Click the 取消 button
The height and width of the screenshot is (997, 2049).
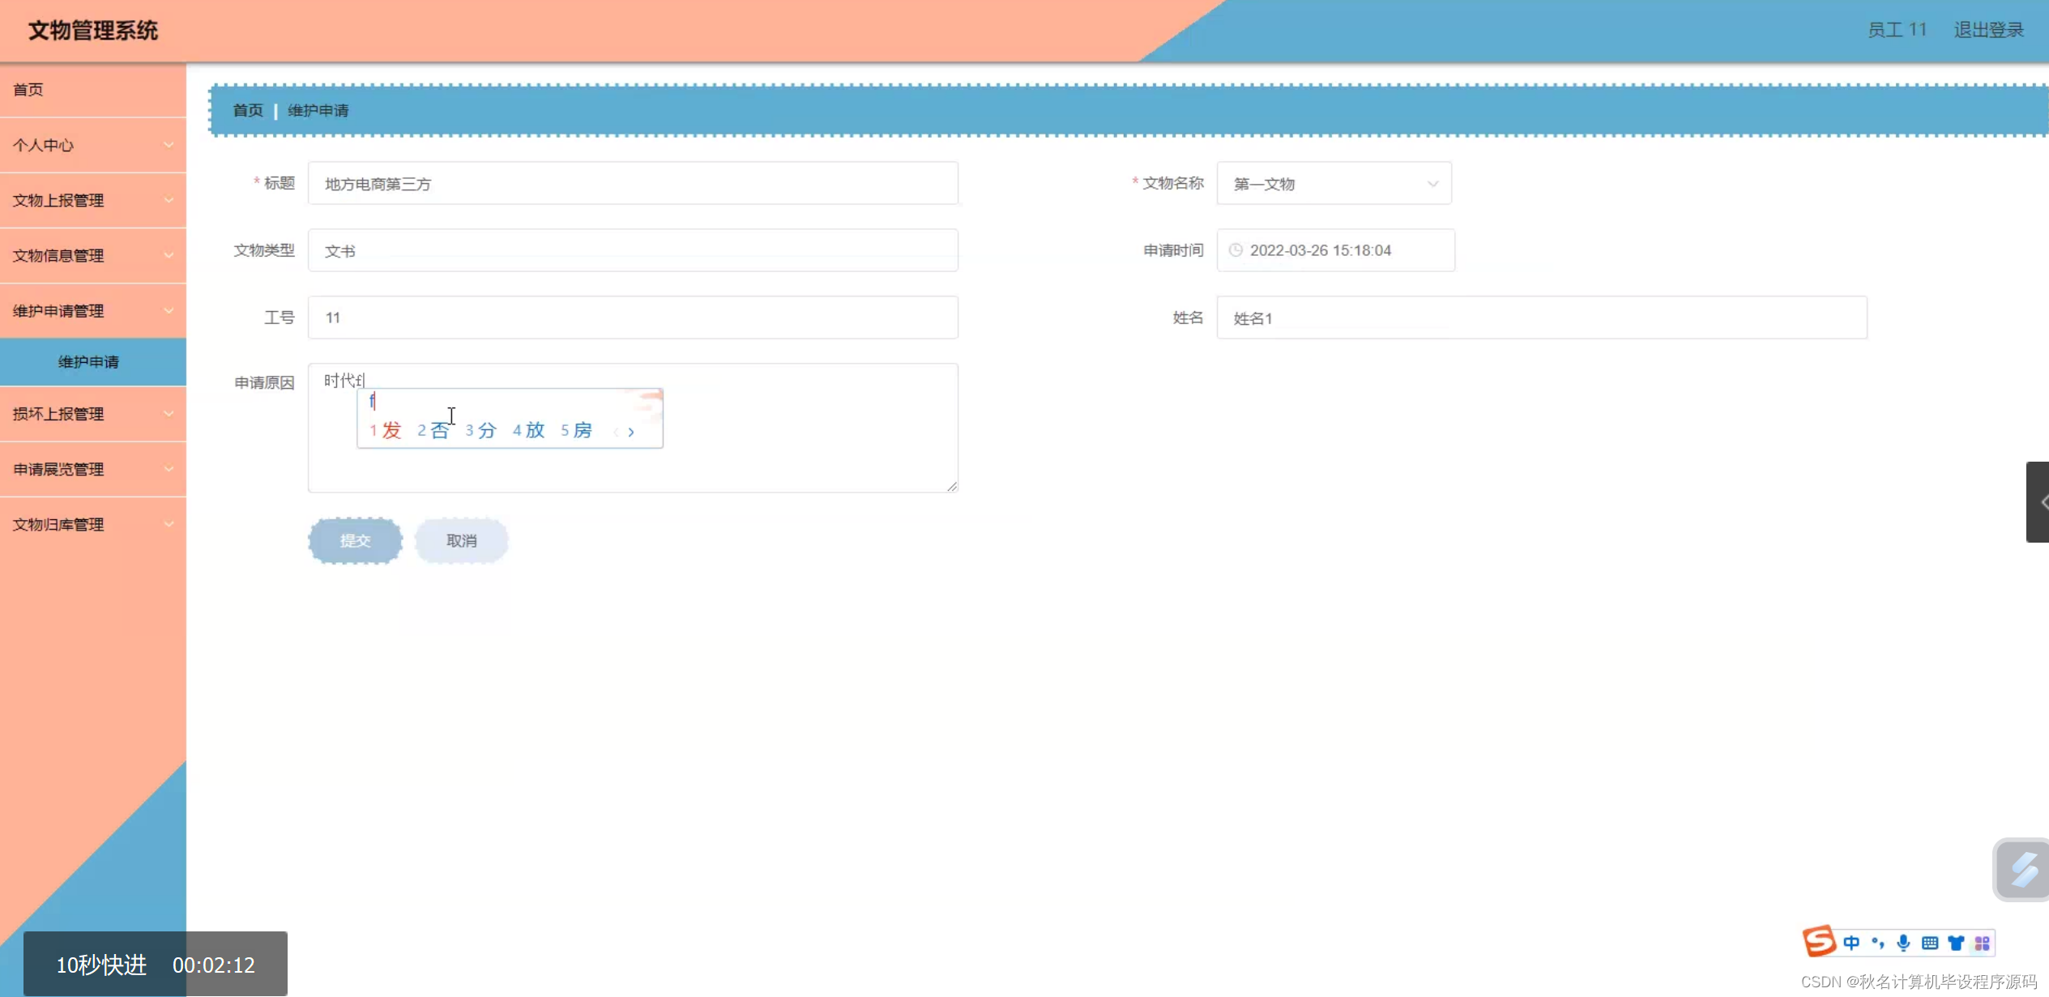(x=461, y=540)
